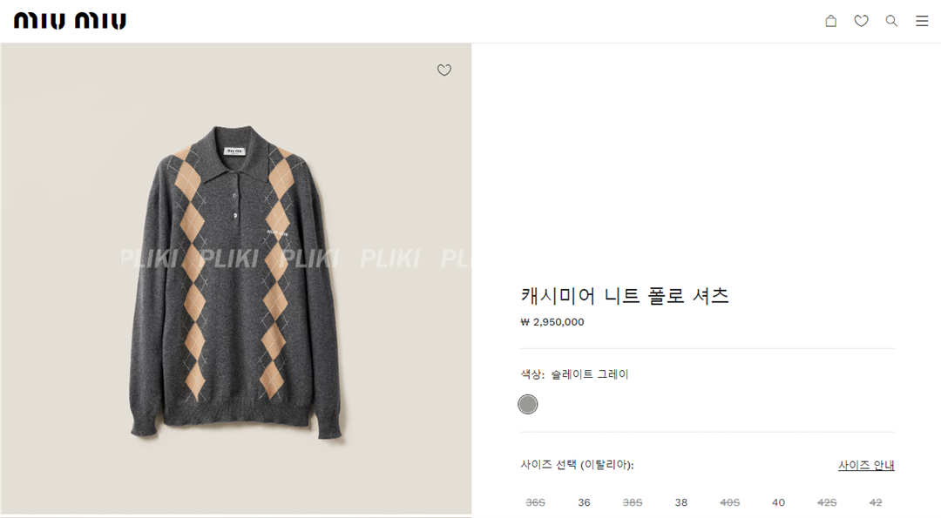Choose unavailable size 40S

[730, 502]
